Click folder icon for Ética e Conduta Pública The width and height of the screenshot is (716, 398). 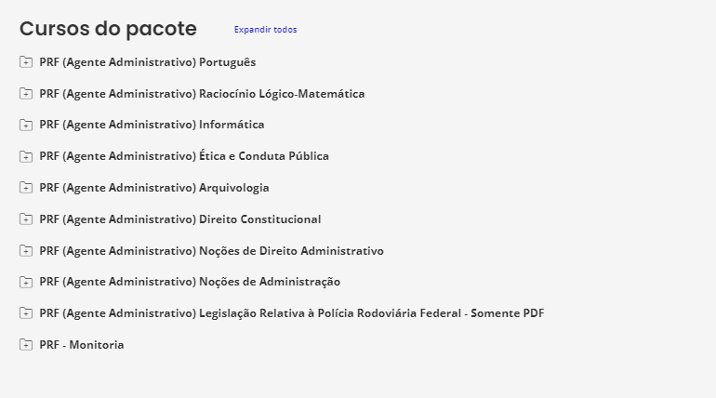pyautogui.click(x=26, y=156)
